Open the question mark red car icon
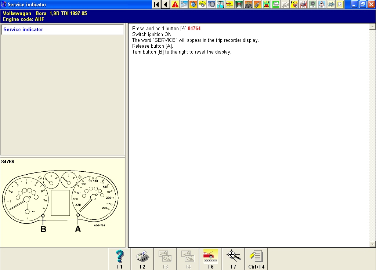 pyautogui.click(x=294, y=4)
